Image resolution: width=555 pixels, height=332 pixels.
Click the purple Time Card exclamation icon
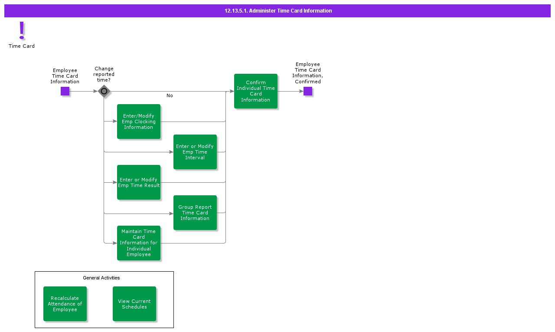(22, 30)
